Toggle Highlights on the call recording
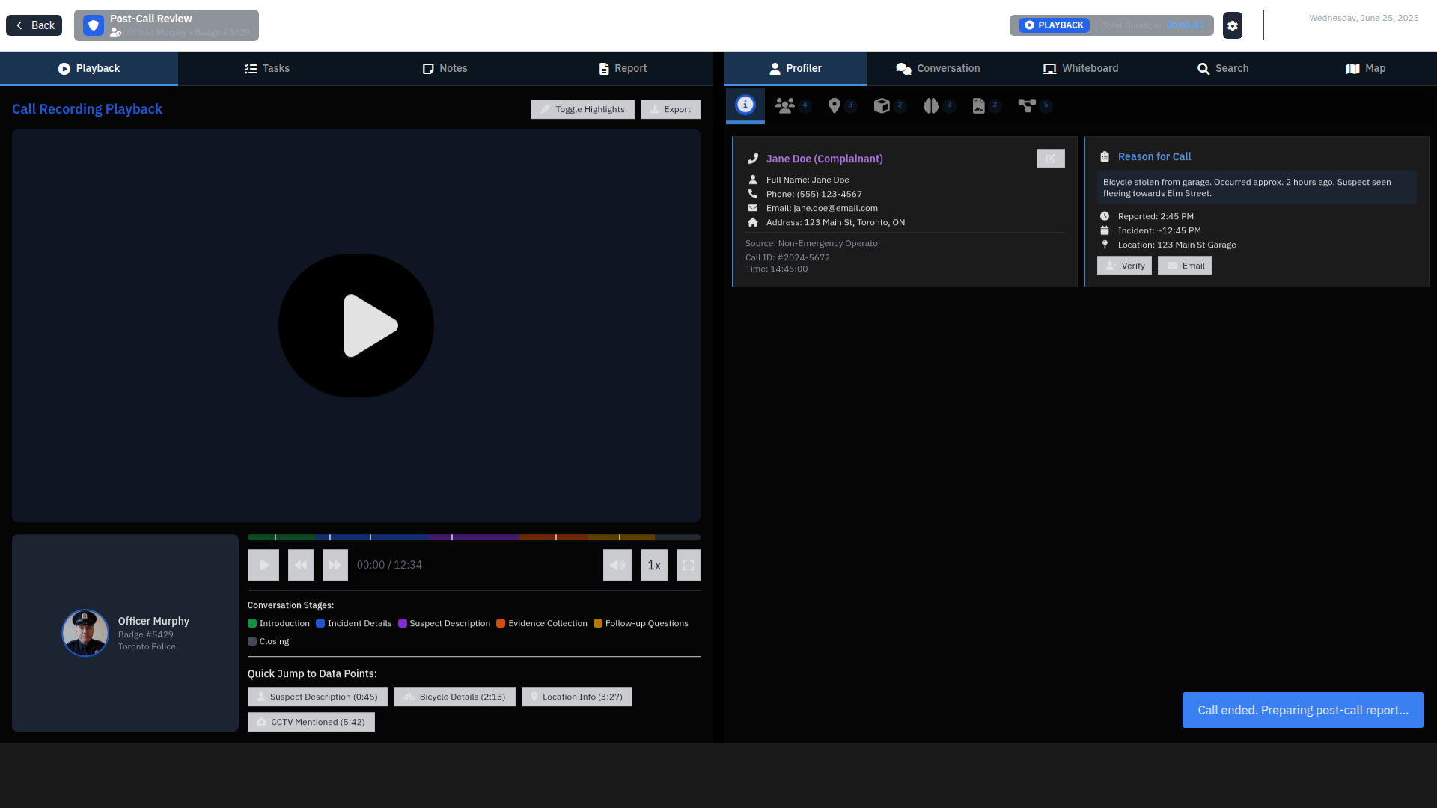This screenshot has height=808, width=1437. pyautogui.click(x=582, y=109)
